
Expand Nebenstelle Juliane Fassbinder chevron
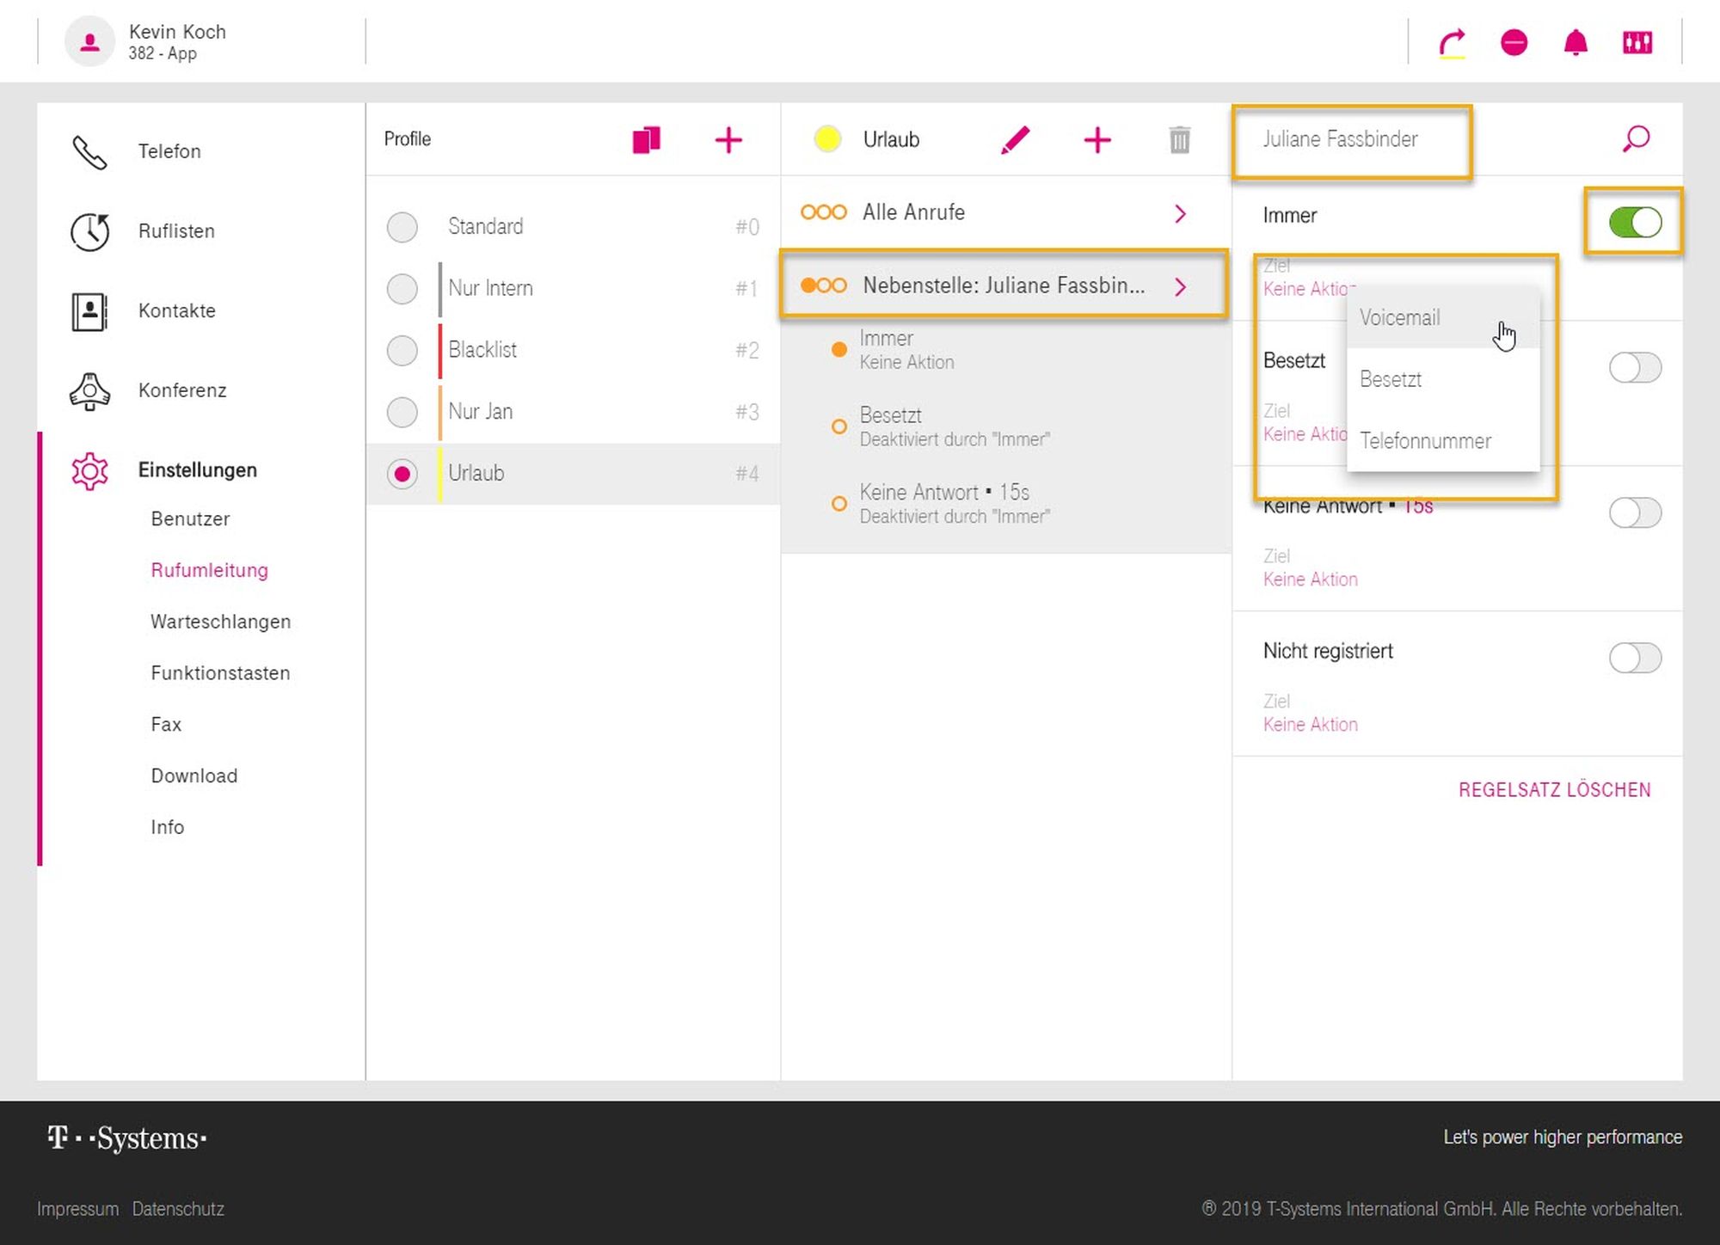pyautogui.click(x=1181, y=286)
